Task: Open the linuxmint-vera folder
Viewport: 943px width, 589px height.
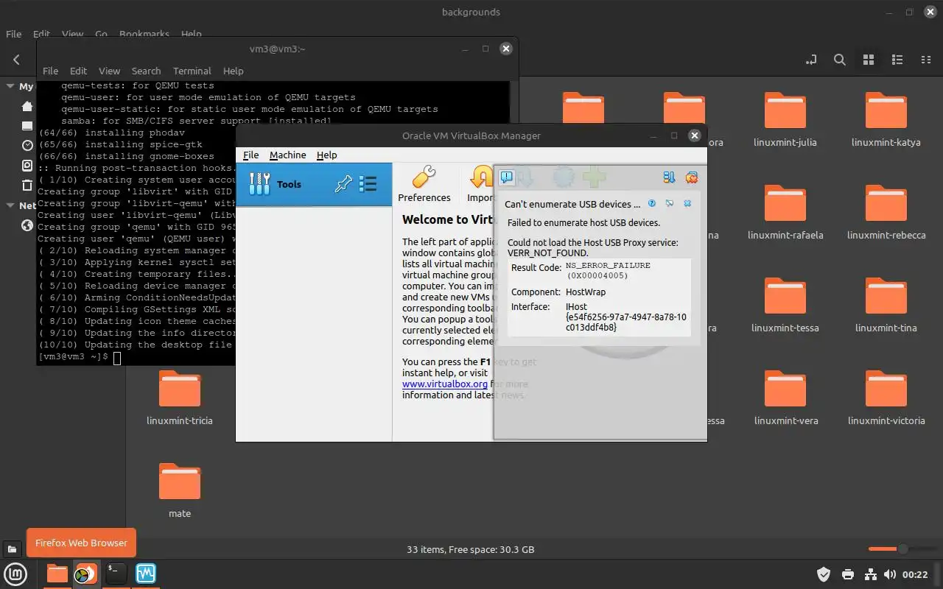Action: click(785, 397)
